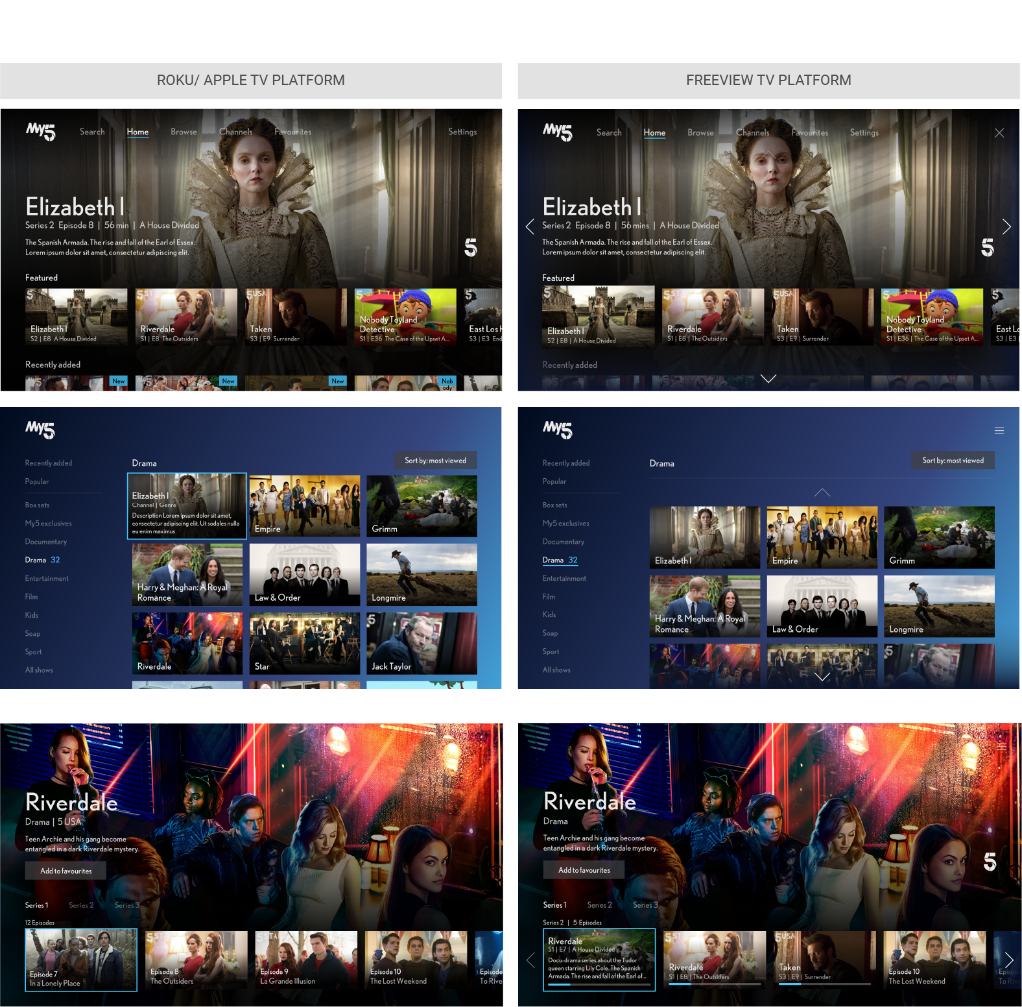Open Law & Order tile in Roku Drama grid

pyautogui.click(x=305, y=575)
